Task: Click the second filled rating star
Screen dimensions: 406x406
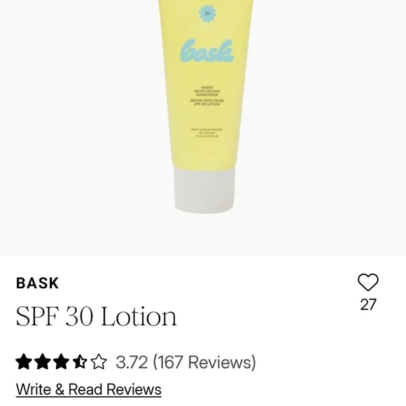Action: click(x=43, y=362)
